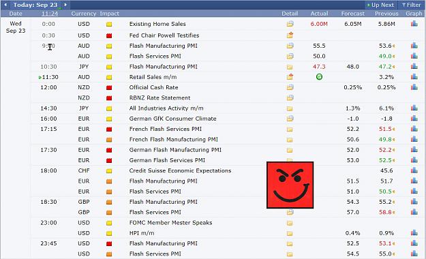This screenshot has width=426, height=259.
Task: Click the 47.3 actual value
Action: point(319,67)
